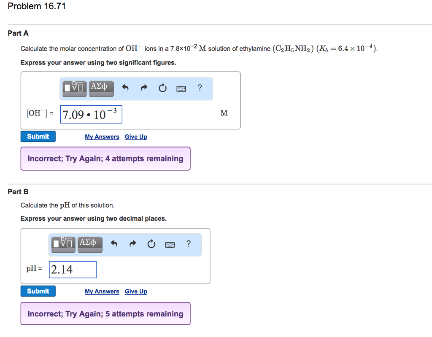This screenshot has width=432, height=337.
Task: Click the [OH-] answer field with 7.09
Action: pyautogui.click(x=91, y=114)
